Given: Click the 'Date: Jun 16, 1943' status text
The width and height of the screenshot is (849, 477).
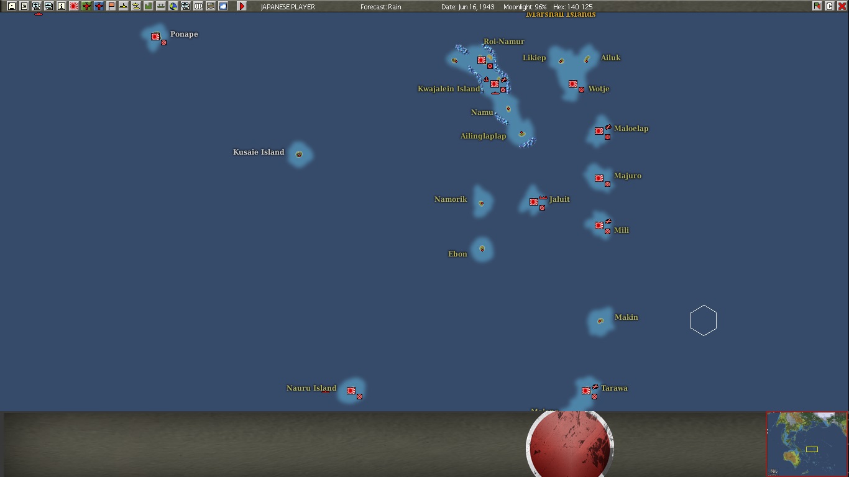Looking at the screenshot, I should (x=468, y=7).
